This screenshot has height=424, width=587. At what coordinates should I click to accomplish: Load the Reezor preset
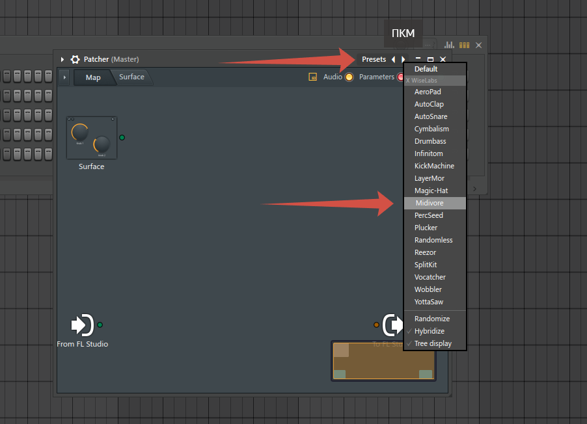click(435, 252)
